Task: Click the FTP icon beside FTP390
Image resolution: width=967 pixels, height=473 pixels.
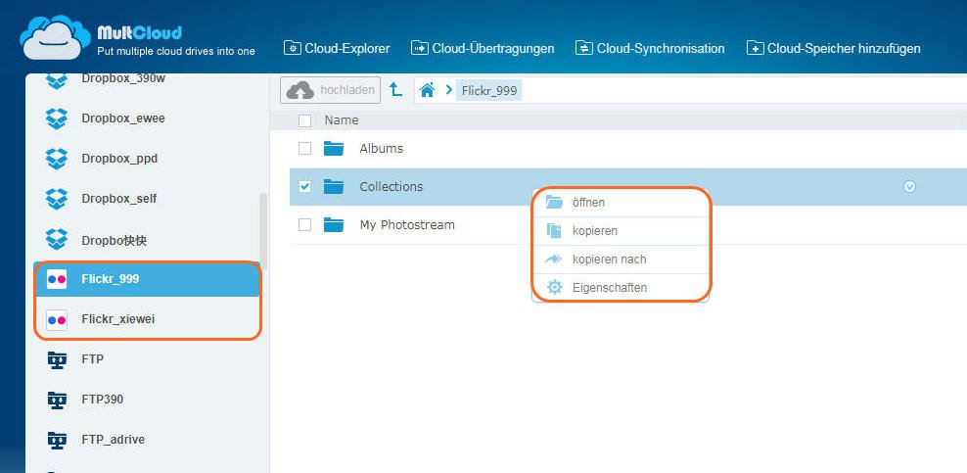Action: 57,400
